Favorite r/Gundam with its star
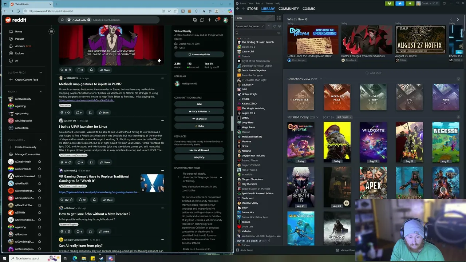The width and height of the screenshot is (466, 262). coord(39,234)
